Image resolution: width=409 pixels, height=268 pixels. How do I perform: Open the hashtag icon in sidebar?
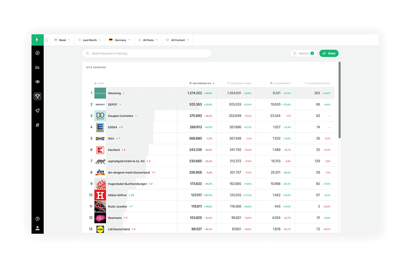[37, 125]
